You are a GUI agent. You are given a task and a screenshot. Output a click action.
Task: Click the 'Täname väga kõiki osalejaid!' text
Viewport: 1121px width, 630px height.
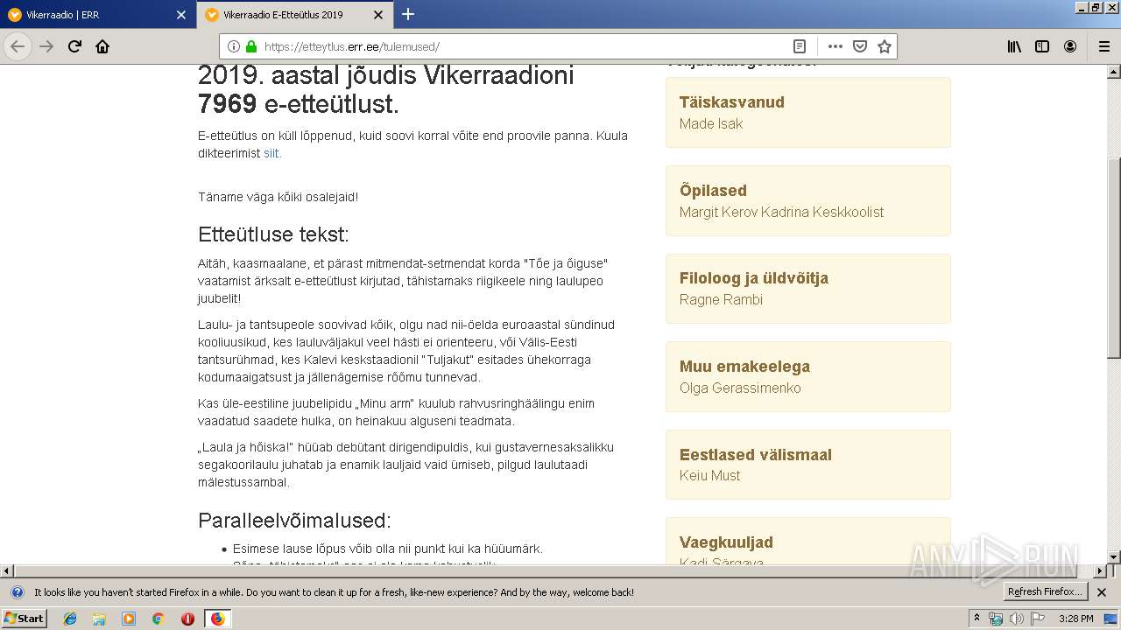tap(278, 197)
